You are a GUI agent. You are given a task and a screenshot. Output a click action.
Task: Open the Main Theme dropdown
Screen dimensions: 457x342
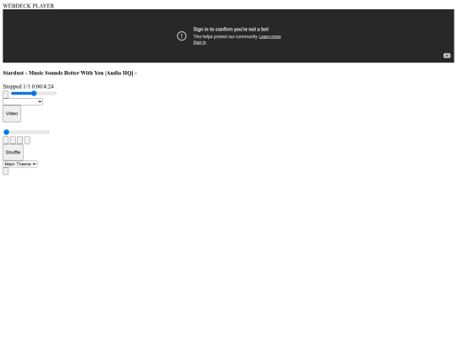click(20, 164)
